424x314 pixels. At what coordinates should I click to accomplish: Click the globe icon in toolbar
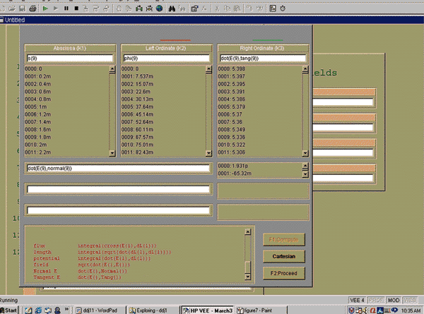click(x=159, y=8)
